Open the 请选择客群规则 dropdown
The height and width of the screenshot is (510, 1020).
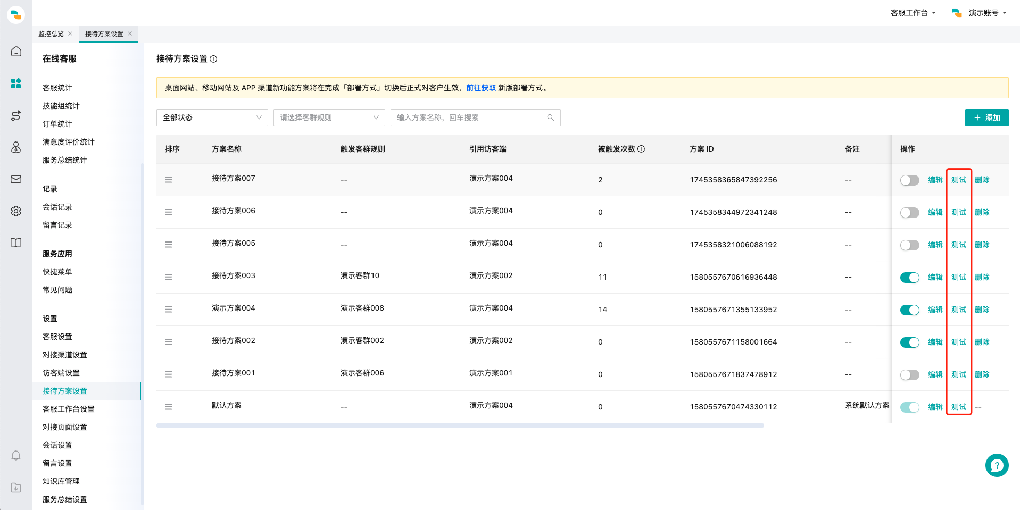click(x=329, y=118)
